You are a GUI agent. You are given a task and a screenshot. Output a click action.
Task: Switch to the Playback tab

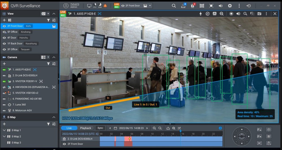[x=85, y=128]
